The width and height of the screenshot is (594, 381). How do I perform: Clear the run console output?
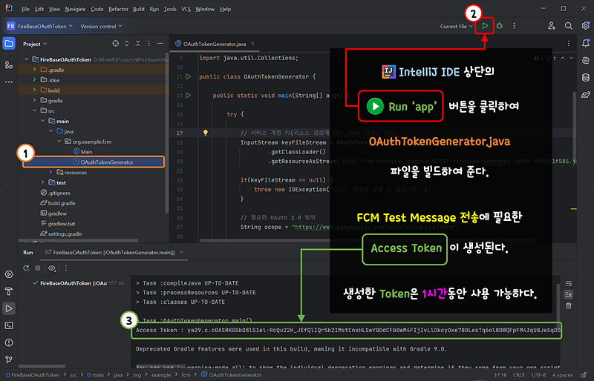[569, 305]
